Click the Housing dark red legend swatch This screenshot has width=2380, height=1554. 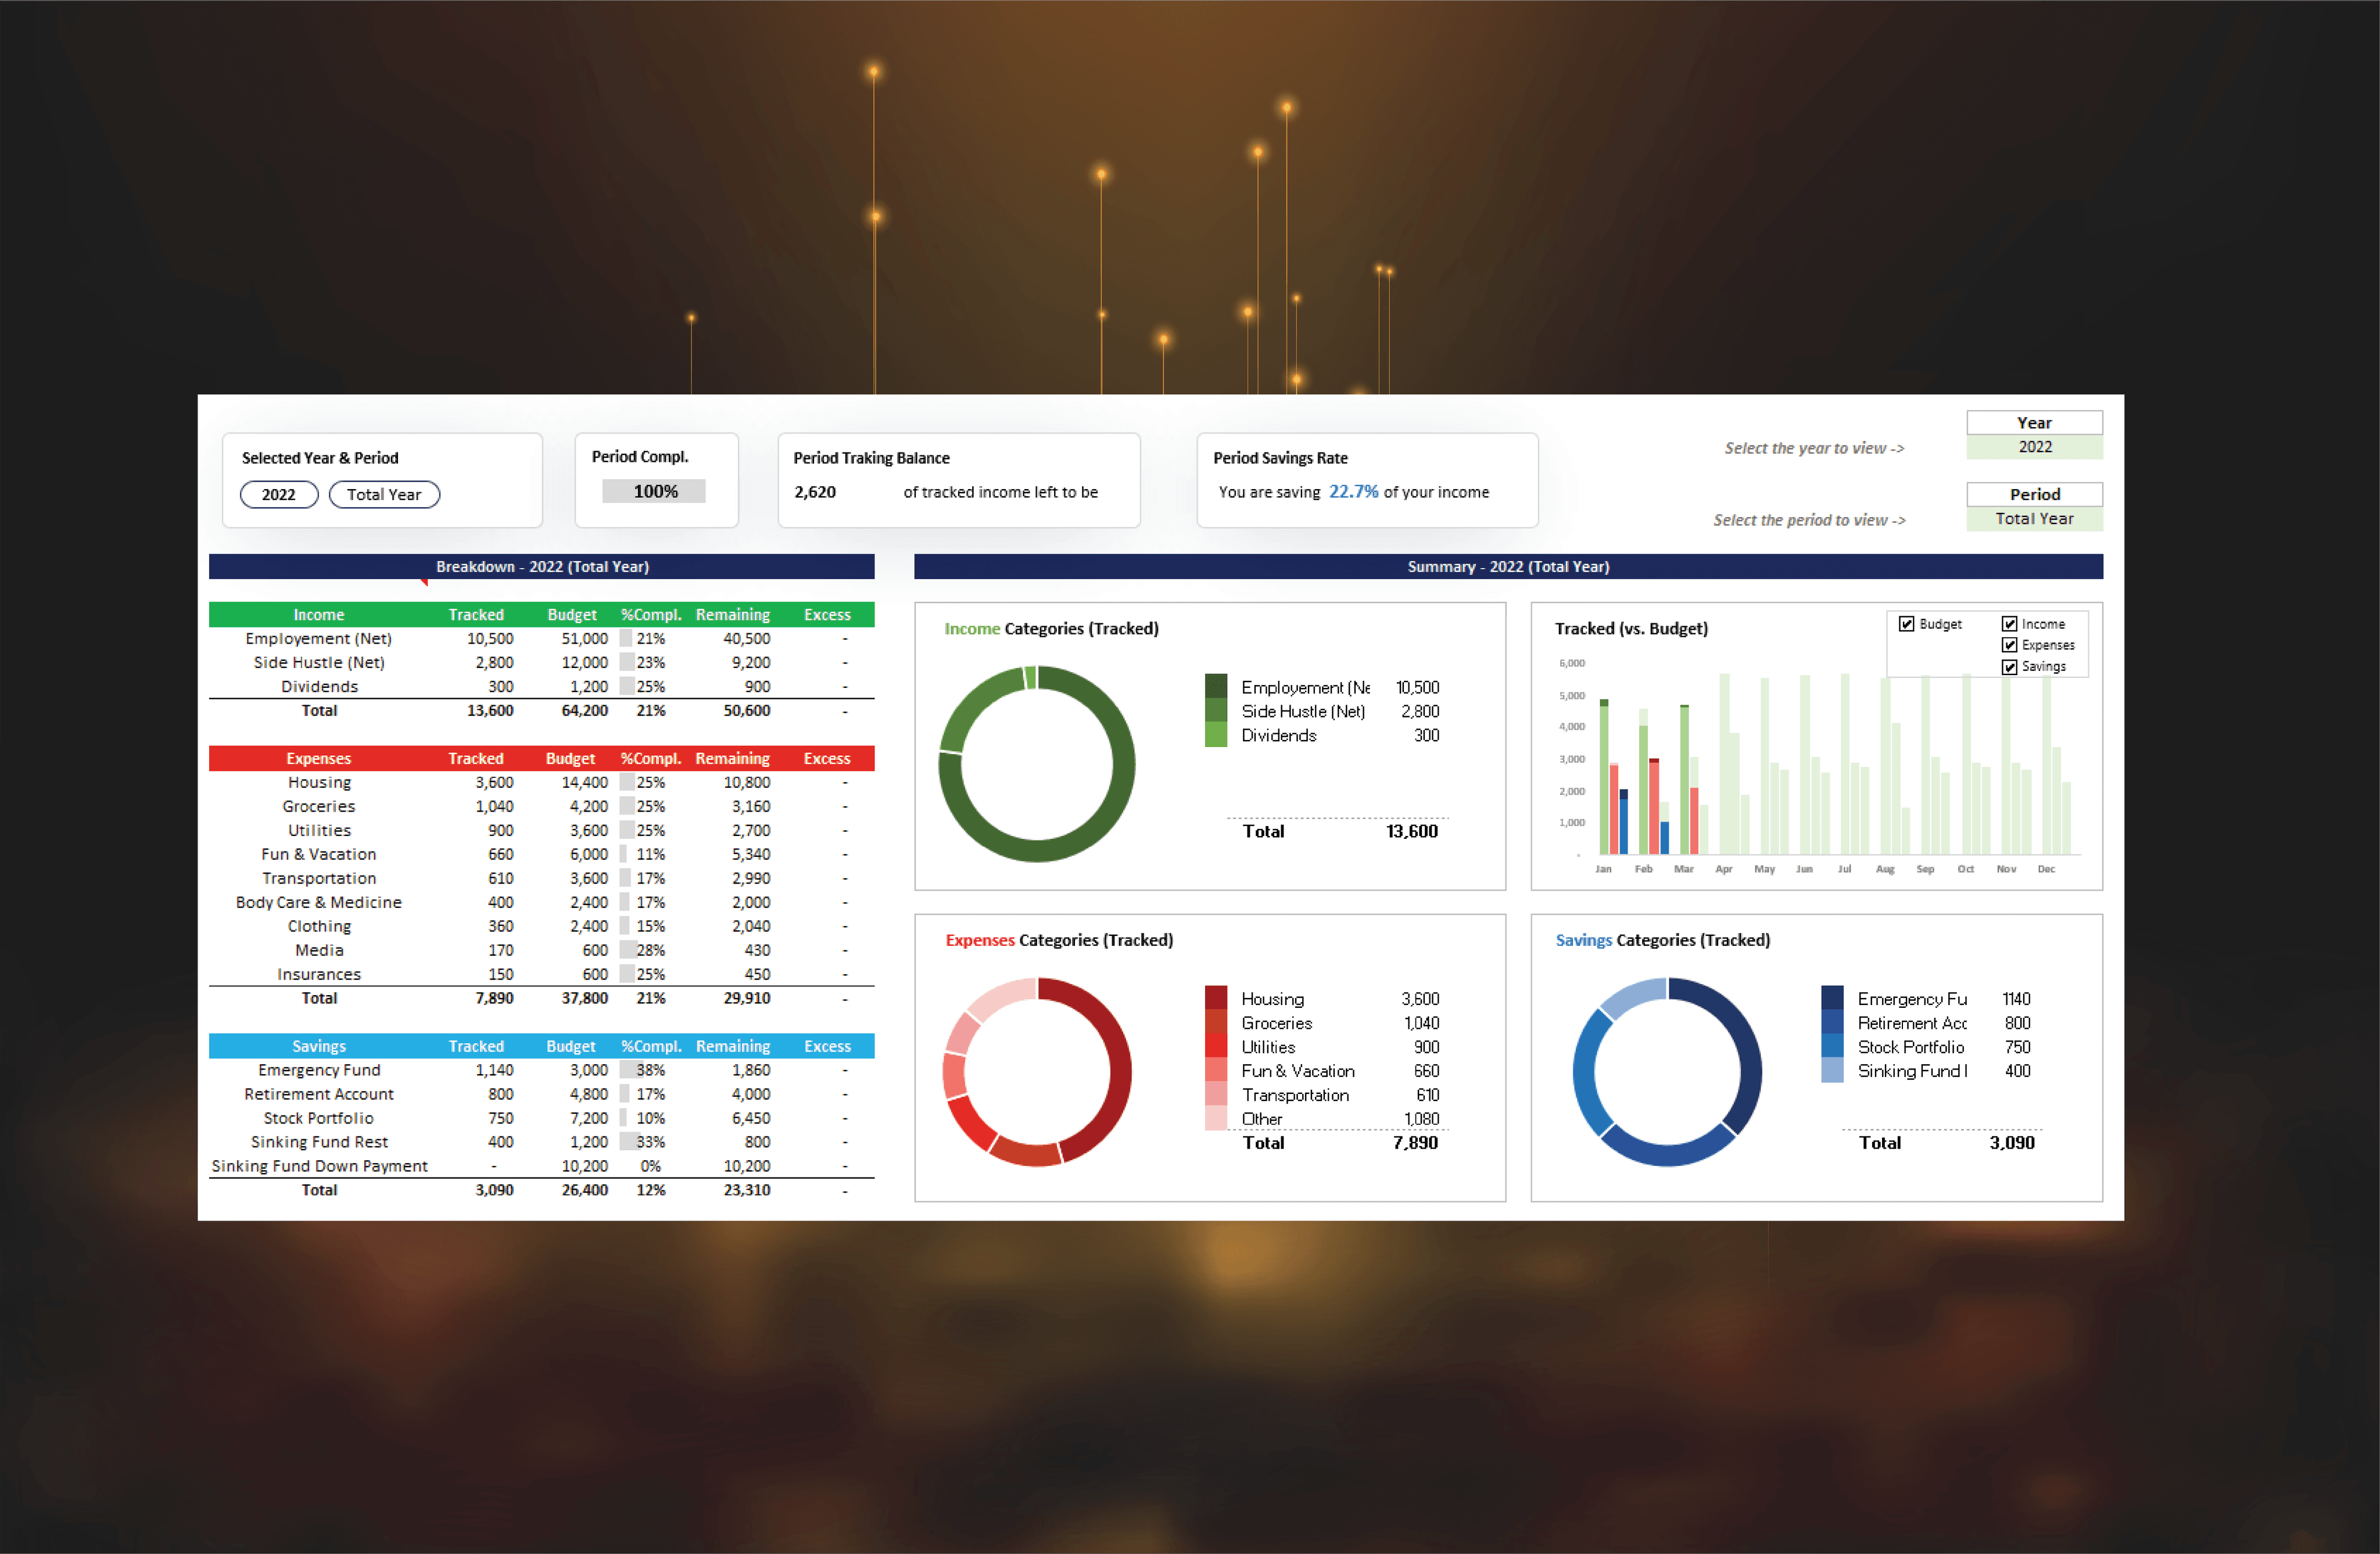point(1216,998)
